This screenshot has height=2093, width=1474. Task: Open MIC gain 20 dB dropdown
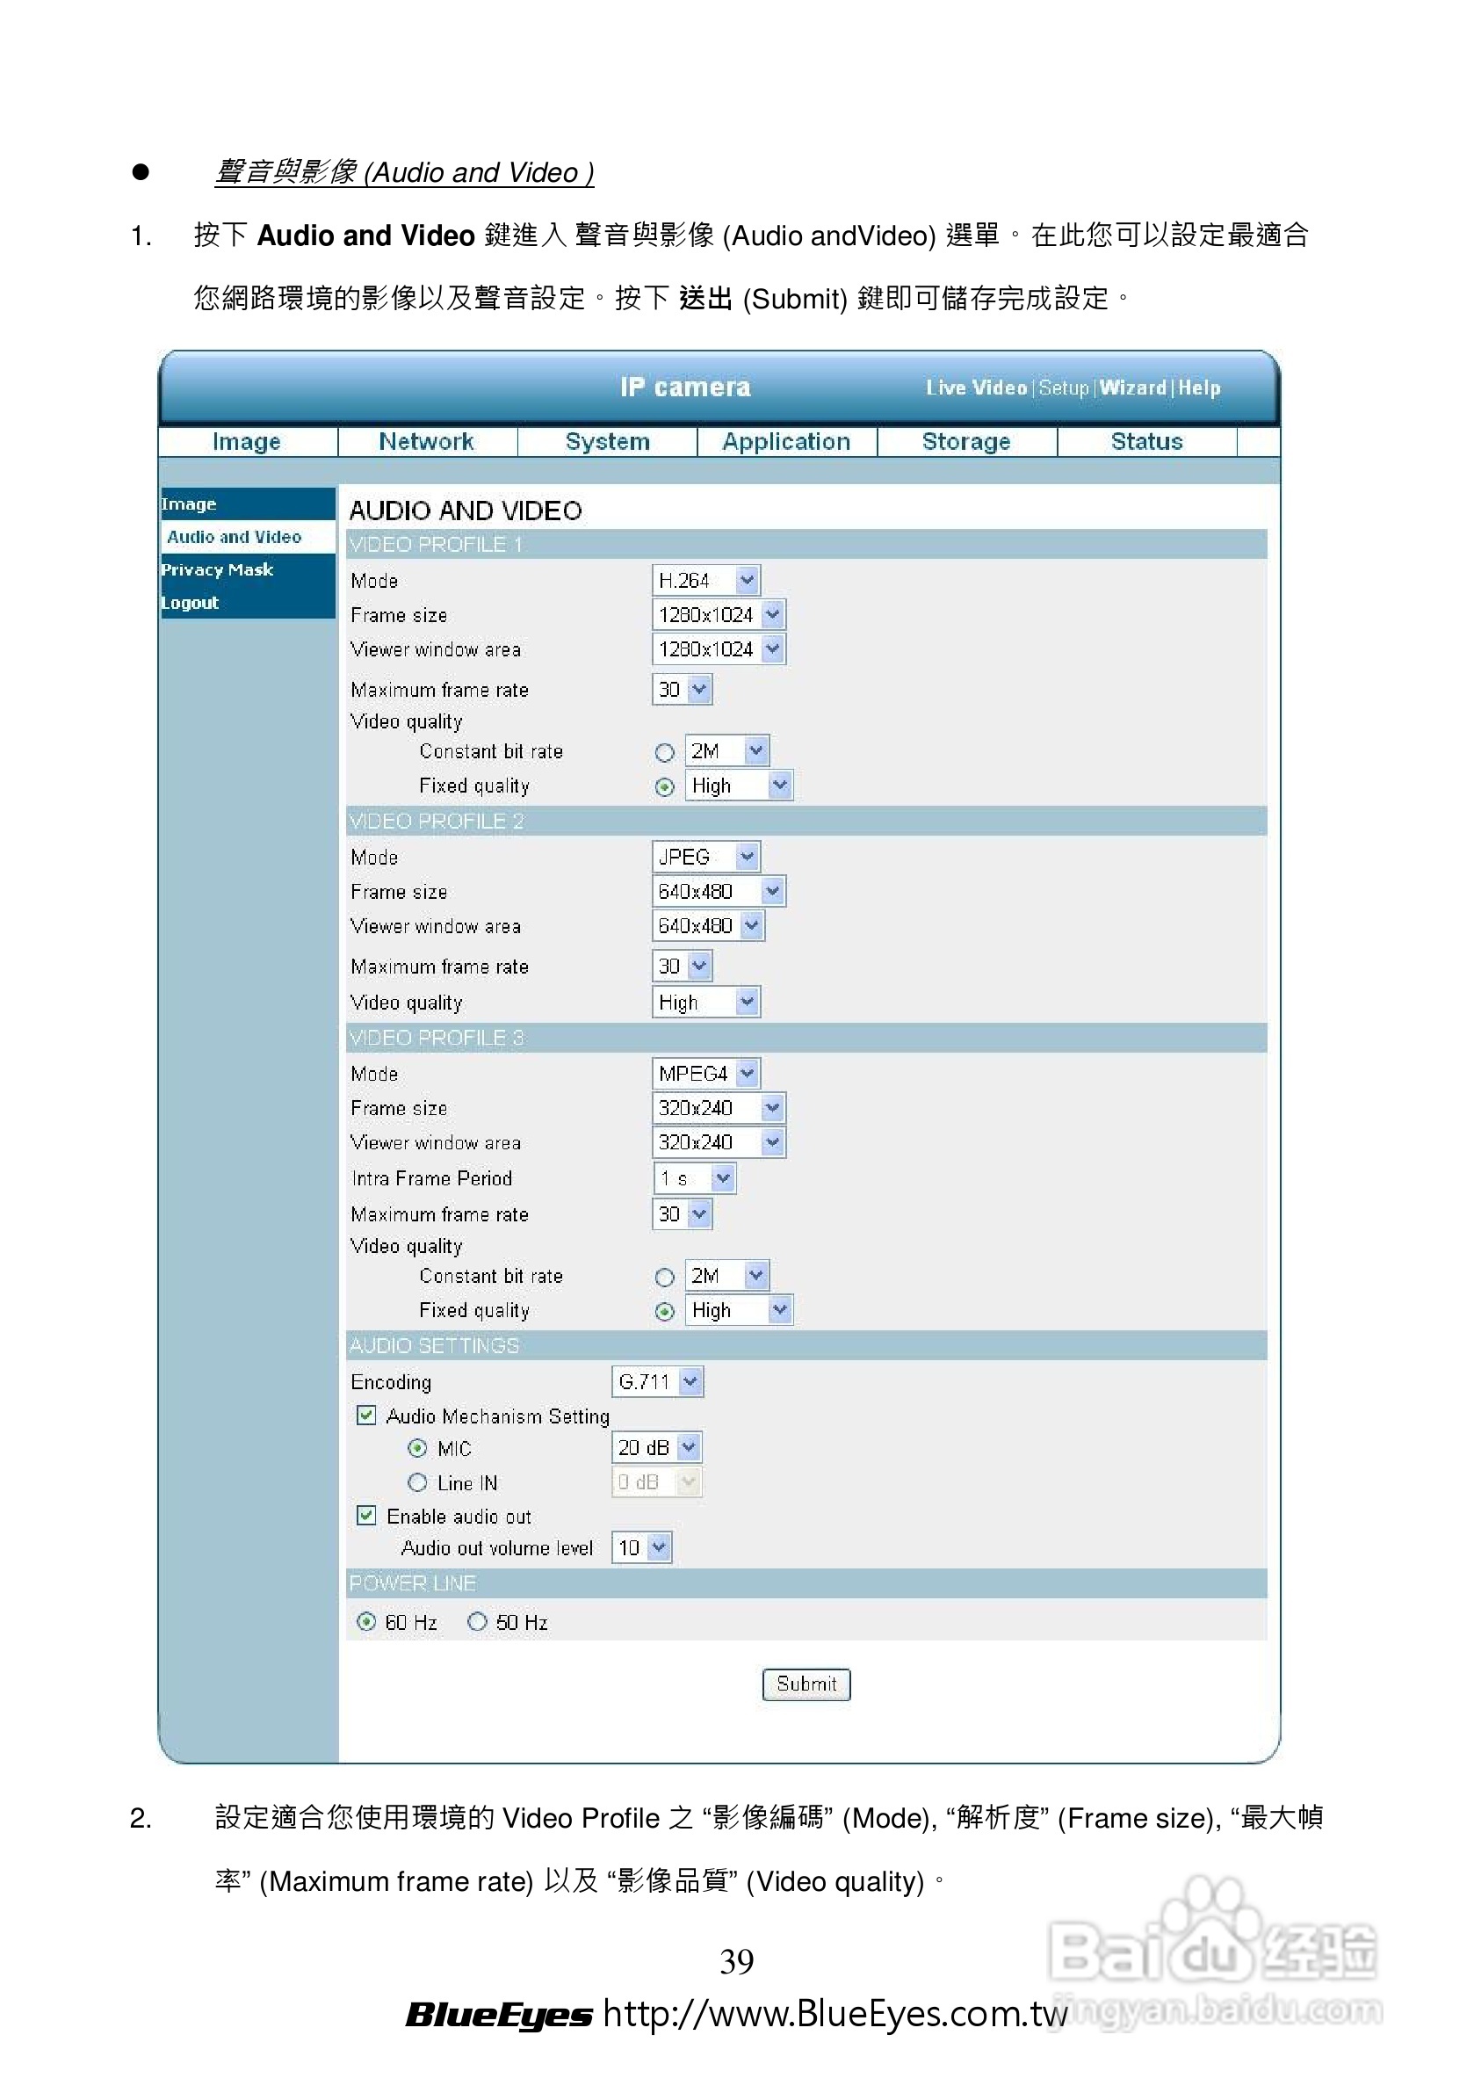coord(656,1447)
